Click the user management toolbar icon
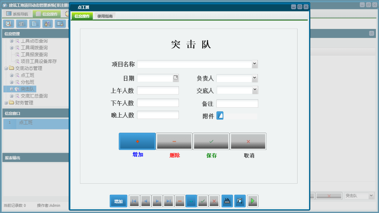The height and width of the screenshot is (213, 379). (47, 24)
